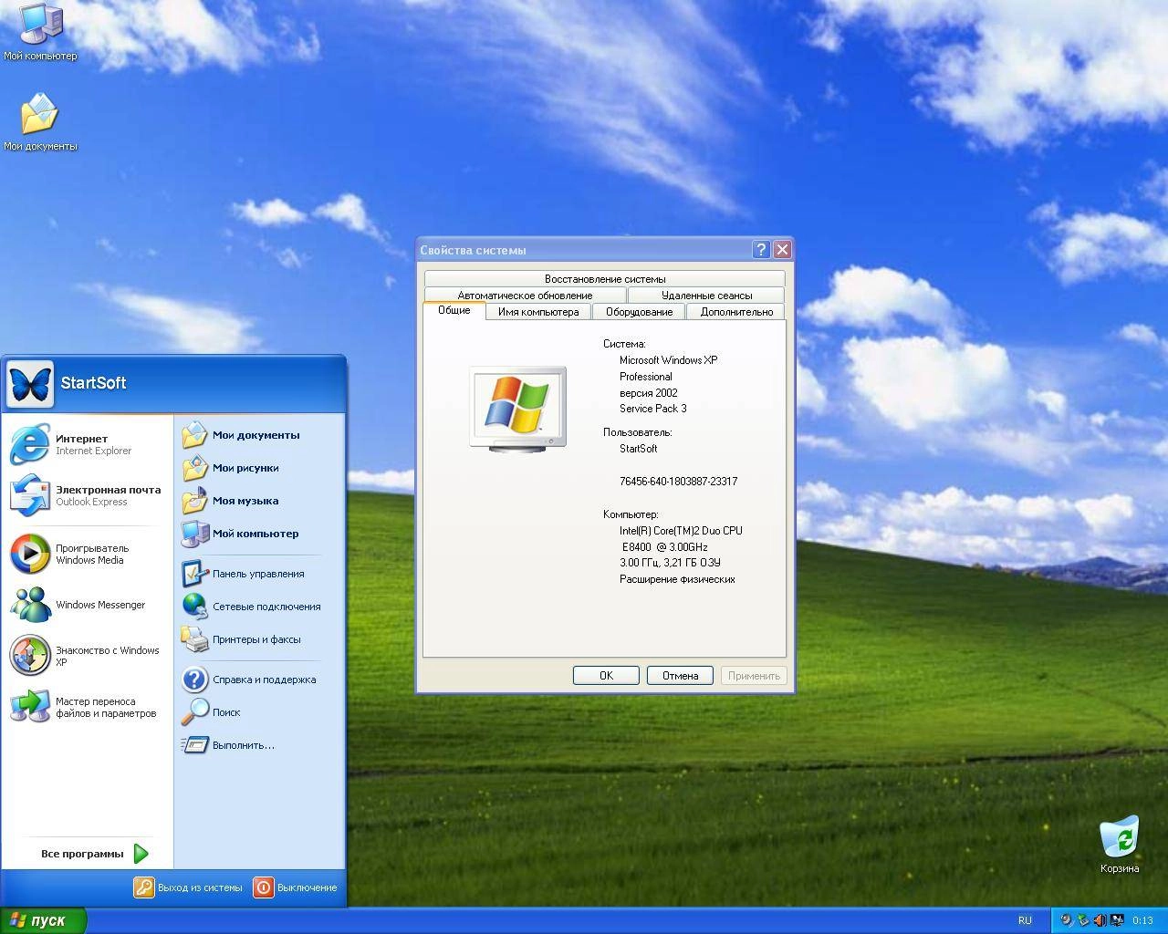
Task: Click the RU language indicator
Action: click(1025, 920)
